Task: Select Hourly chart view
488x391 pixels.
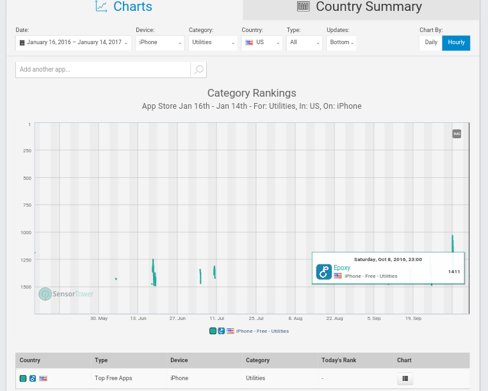Action: click(x=457, y=43)
